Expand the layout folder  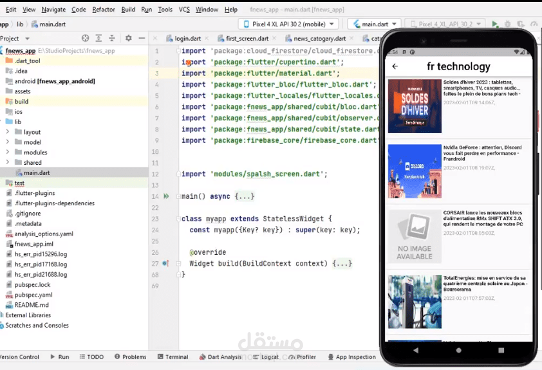8,132
